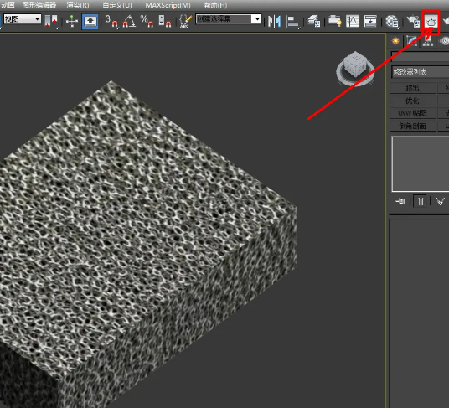
Task: Click the Select and Manipulate icon
Action: pos(71,21)
